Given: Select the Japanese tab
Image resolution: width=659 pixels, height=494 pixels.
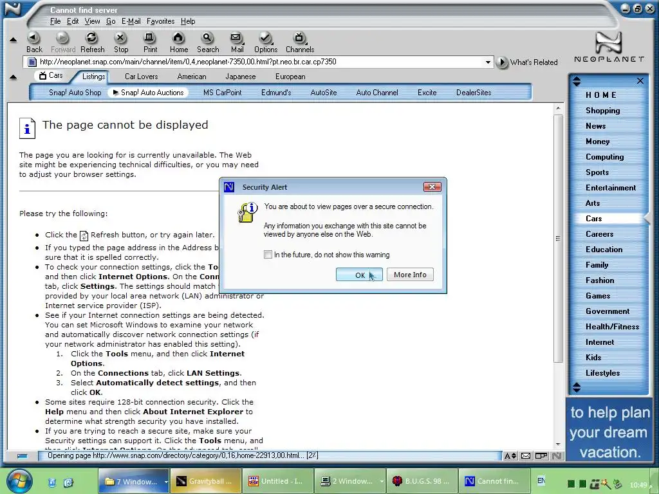Looking at the screenshot, I should click(x=241, y=77).
